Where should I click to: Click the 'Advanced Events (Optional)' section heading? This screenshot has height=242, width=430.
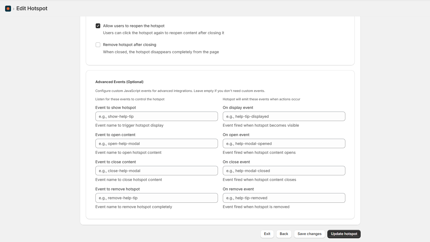(x=119, y=82)
